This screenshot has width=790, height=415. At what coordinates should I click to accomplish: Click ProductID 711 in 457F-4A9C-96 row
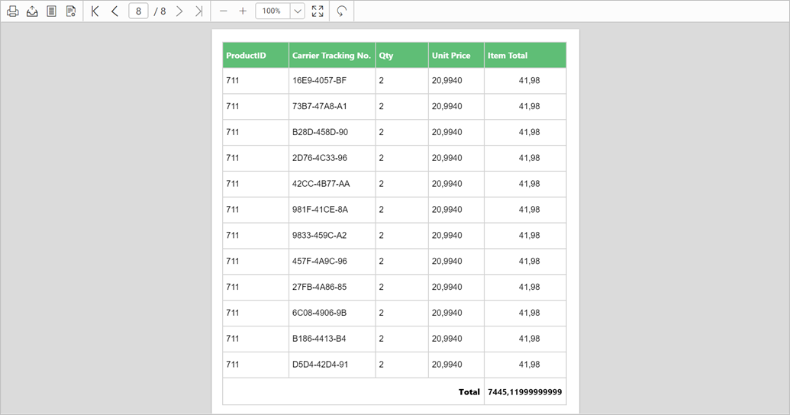point(232,261)
